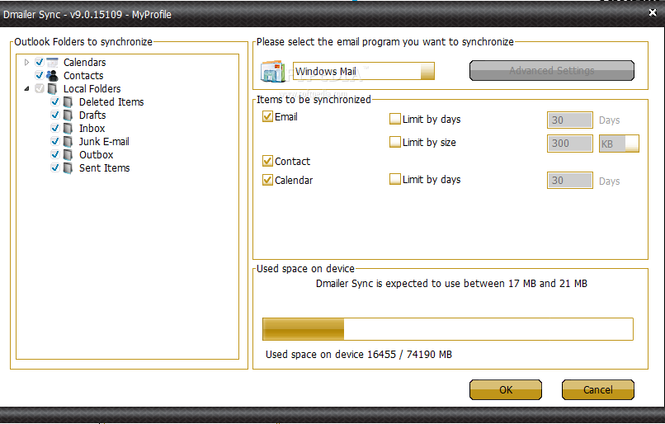The image size is (665, 424).
Task: Toggle the Local Folders checkbox
Action: 40,88
